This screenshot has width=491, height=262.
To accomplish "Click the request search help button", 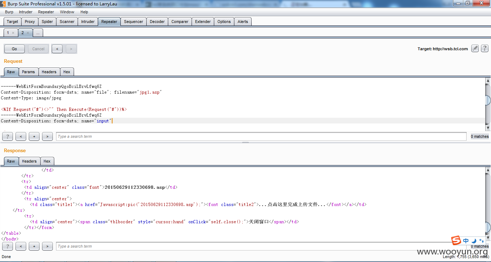I will pos(8,136).
